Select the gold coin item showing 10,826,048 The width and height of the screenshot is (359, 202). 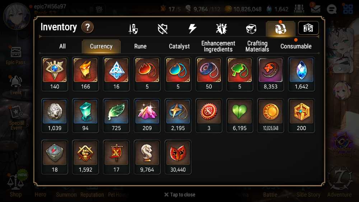click(270, 116)
